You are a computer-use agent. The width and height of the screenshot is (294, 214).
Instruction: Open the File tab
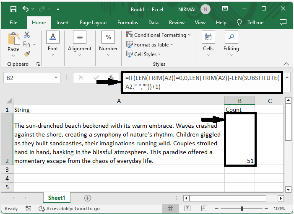[13, 23]
